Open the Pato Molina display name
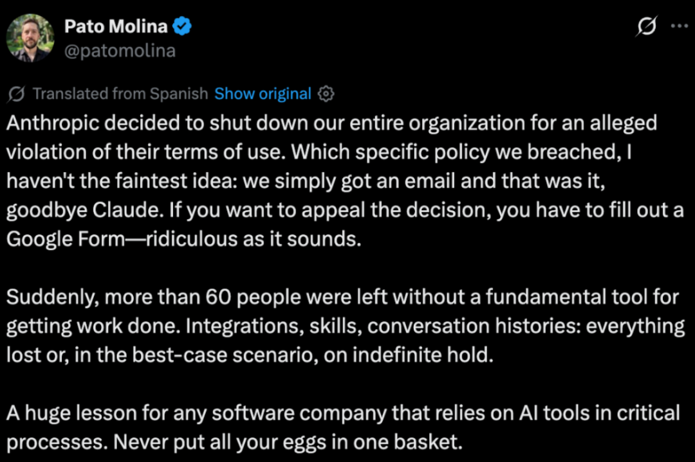 [116, 27]
